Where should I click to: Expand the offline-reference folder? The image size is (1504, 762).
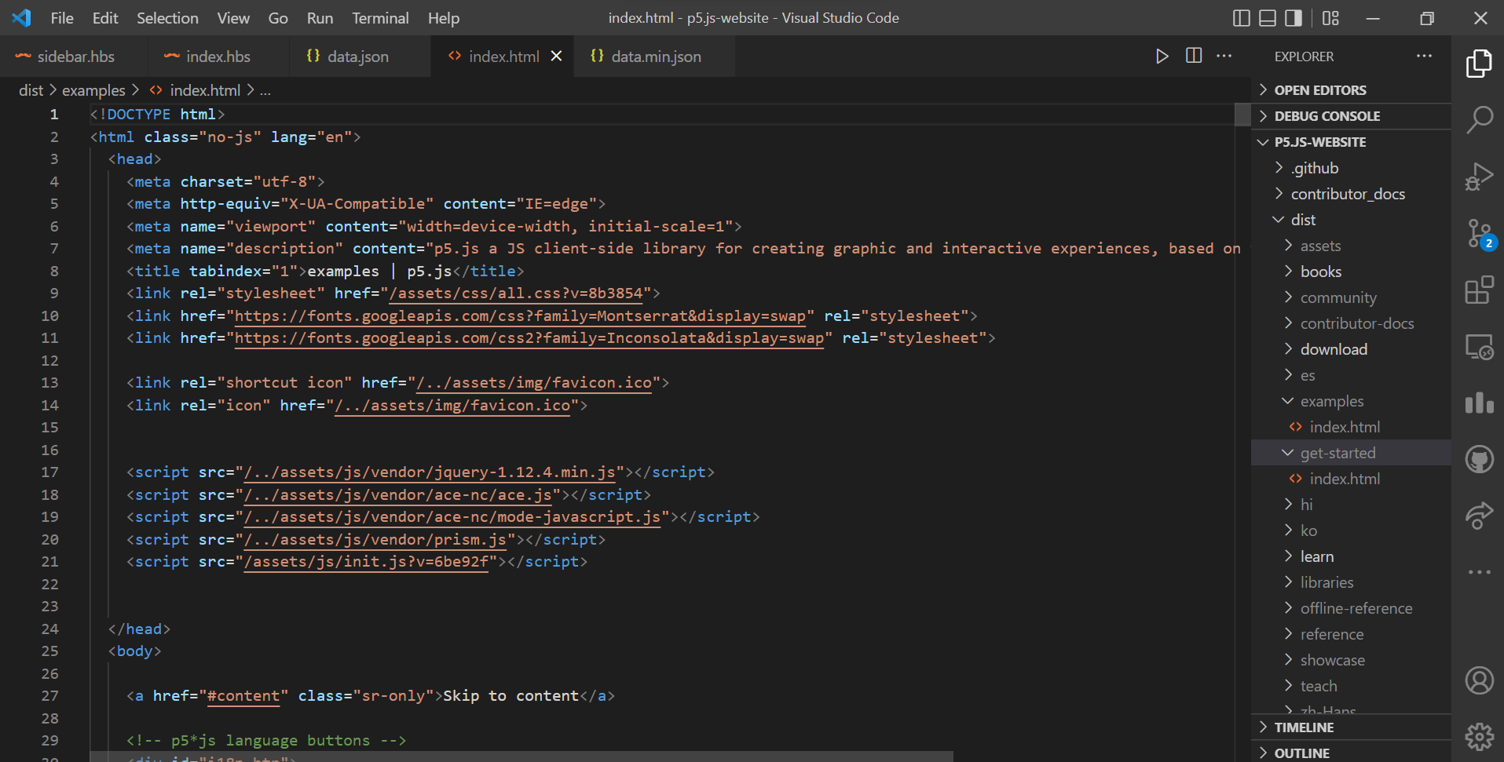click(x=1351, y=608)
